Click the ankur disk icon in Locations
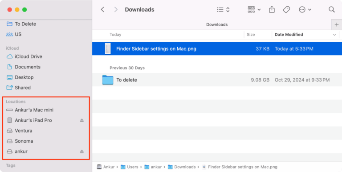This screenshot has height=172, width=342. click(x=10, y=152)
